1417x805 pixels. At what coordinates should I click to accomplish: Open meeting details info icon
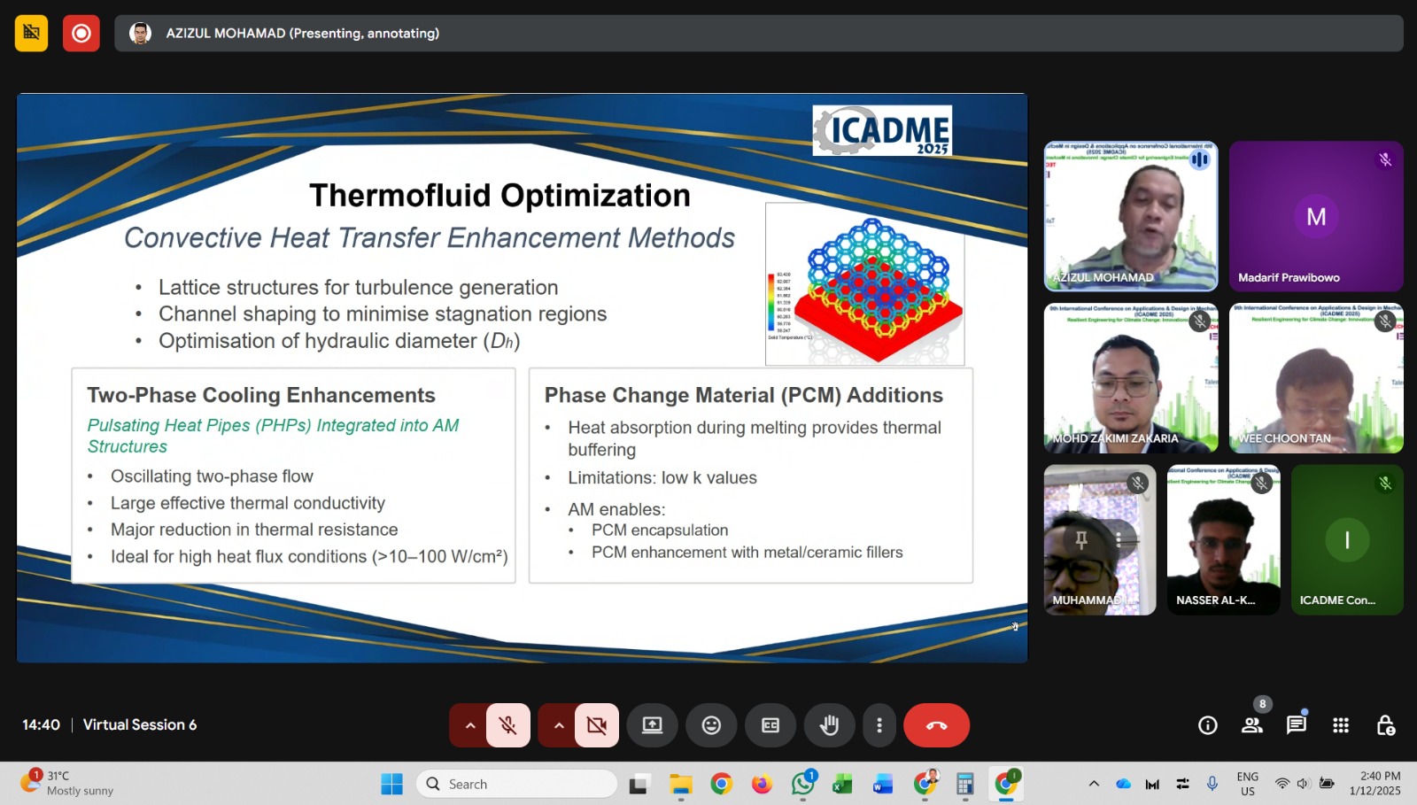point(1207,725)
